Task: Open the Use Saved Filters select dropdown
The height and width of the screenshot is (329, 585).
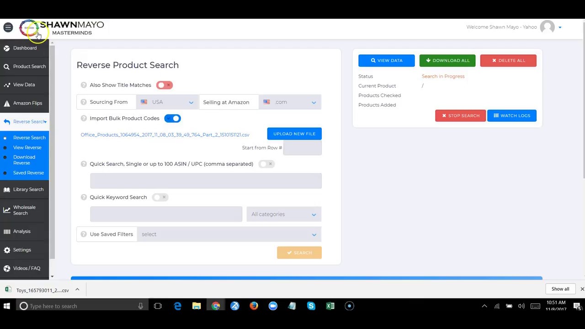Action: coord(229,234)
